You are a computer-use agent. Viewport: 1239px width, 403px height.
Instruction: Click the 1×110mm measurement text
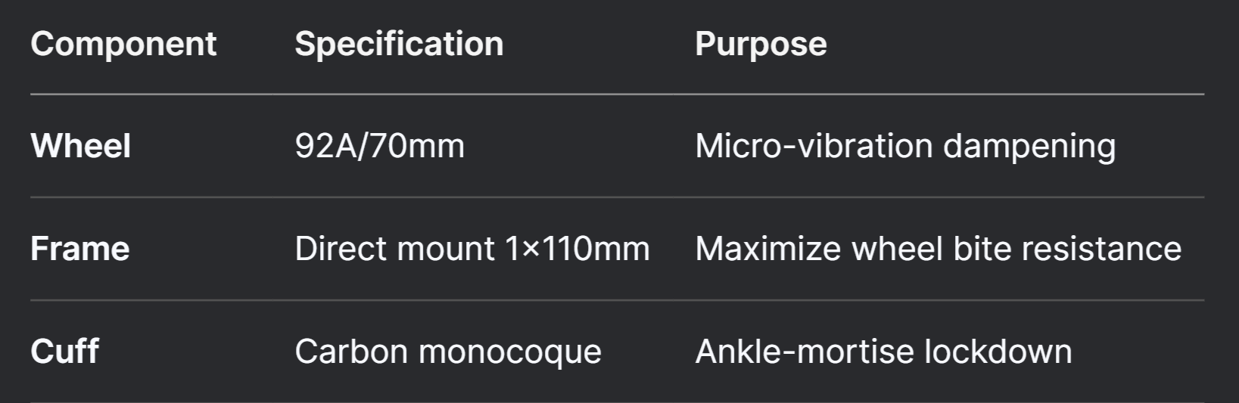pyautogui.click(x=577, y=249)
